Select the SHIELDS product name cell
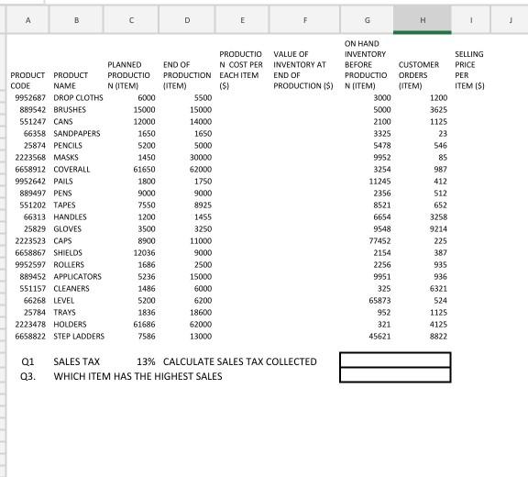The width and height of the screenshot is (528, 477). (68, 253)
